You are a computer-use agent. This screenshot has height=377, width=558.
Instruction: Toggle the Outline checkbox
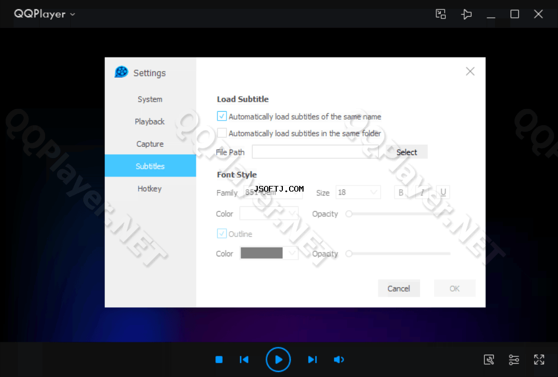[222, 234]
